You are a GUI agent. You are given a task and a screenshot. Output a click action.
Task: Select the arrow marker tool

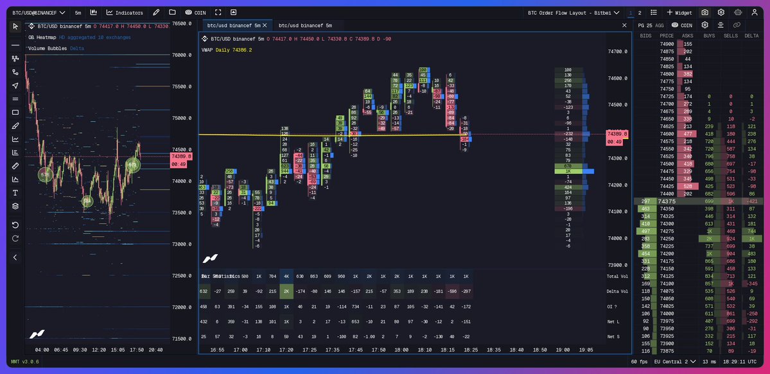[x=15, y=85]
